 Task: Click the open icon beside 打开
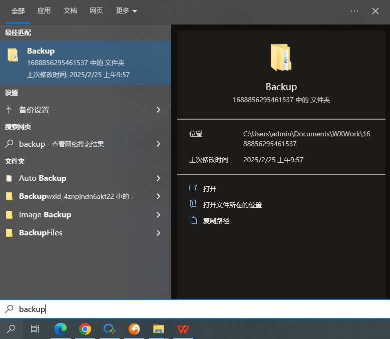point(193,188)
